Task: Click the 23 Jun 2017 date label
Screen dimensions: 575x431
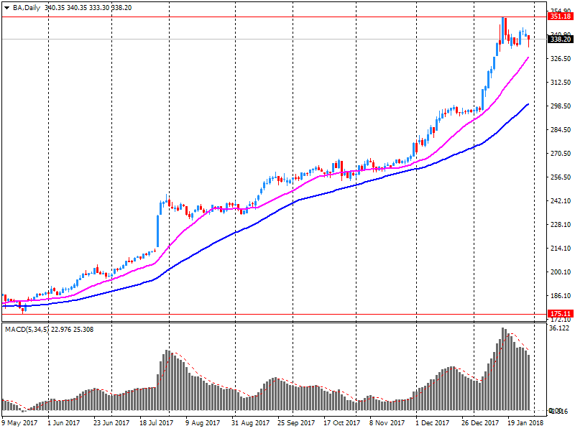Action: 111,423
